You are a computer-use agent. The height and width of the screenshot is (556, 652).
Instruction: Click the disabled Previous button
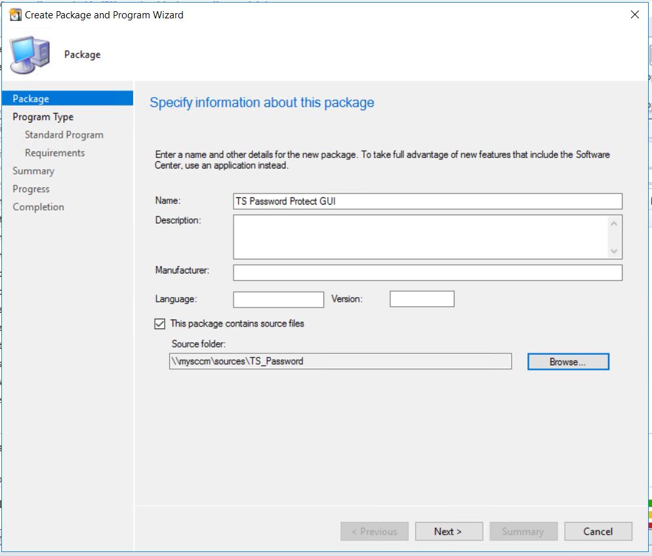pyautogui.click(x=375, y=531)
